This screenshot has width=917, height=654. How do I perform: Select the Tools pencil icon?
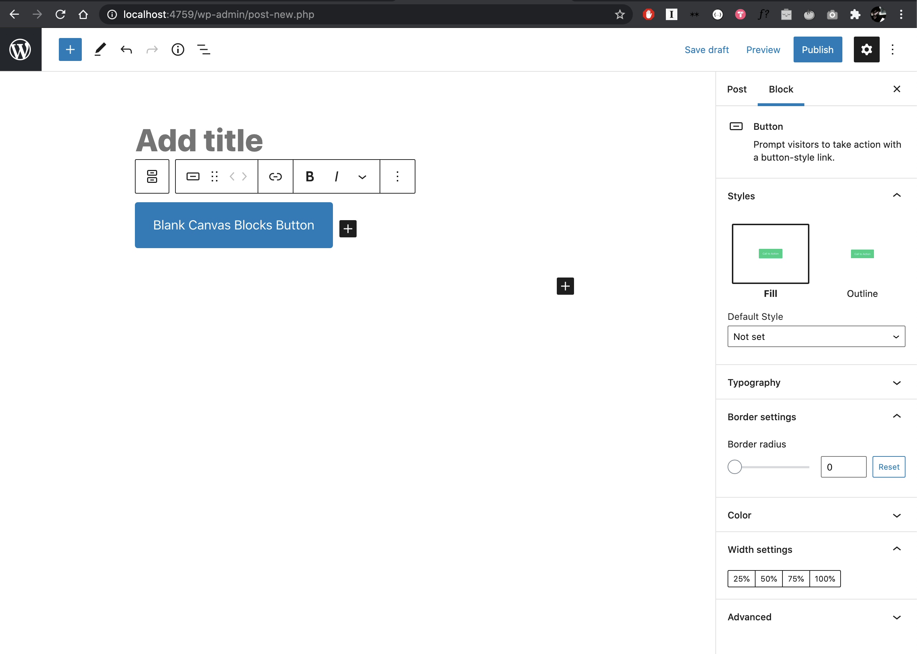click(x=100, y=49)
